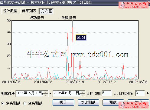This screenshot has height=110, width=150.
Task: Increase start date with up spinner
Action: 46,92
